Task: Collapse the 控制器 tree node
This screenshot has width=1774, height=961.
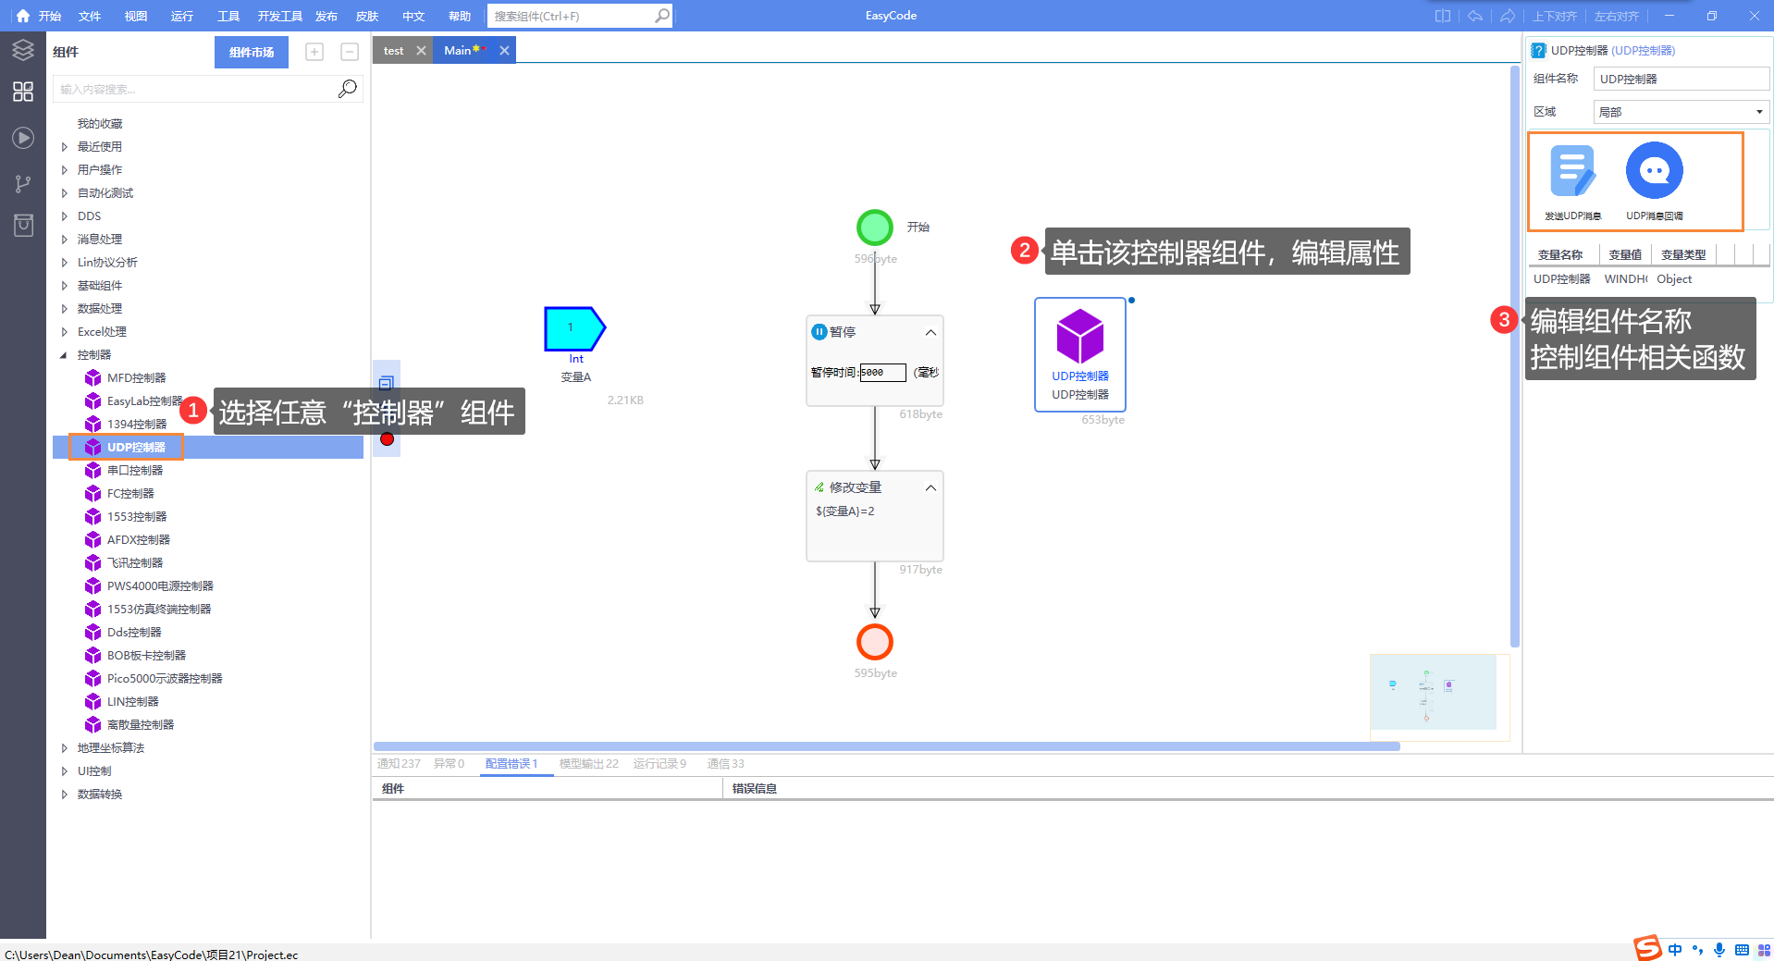Action: (64, 354)
